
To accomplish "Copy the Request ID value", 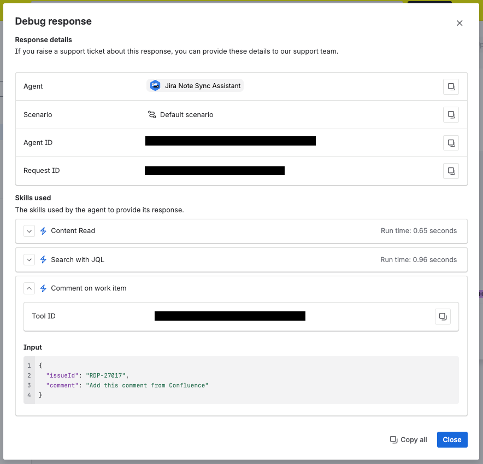I will pos(451,171).
